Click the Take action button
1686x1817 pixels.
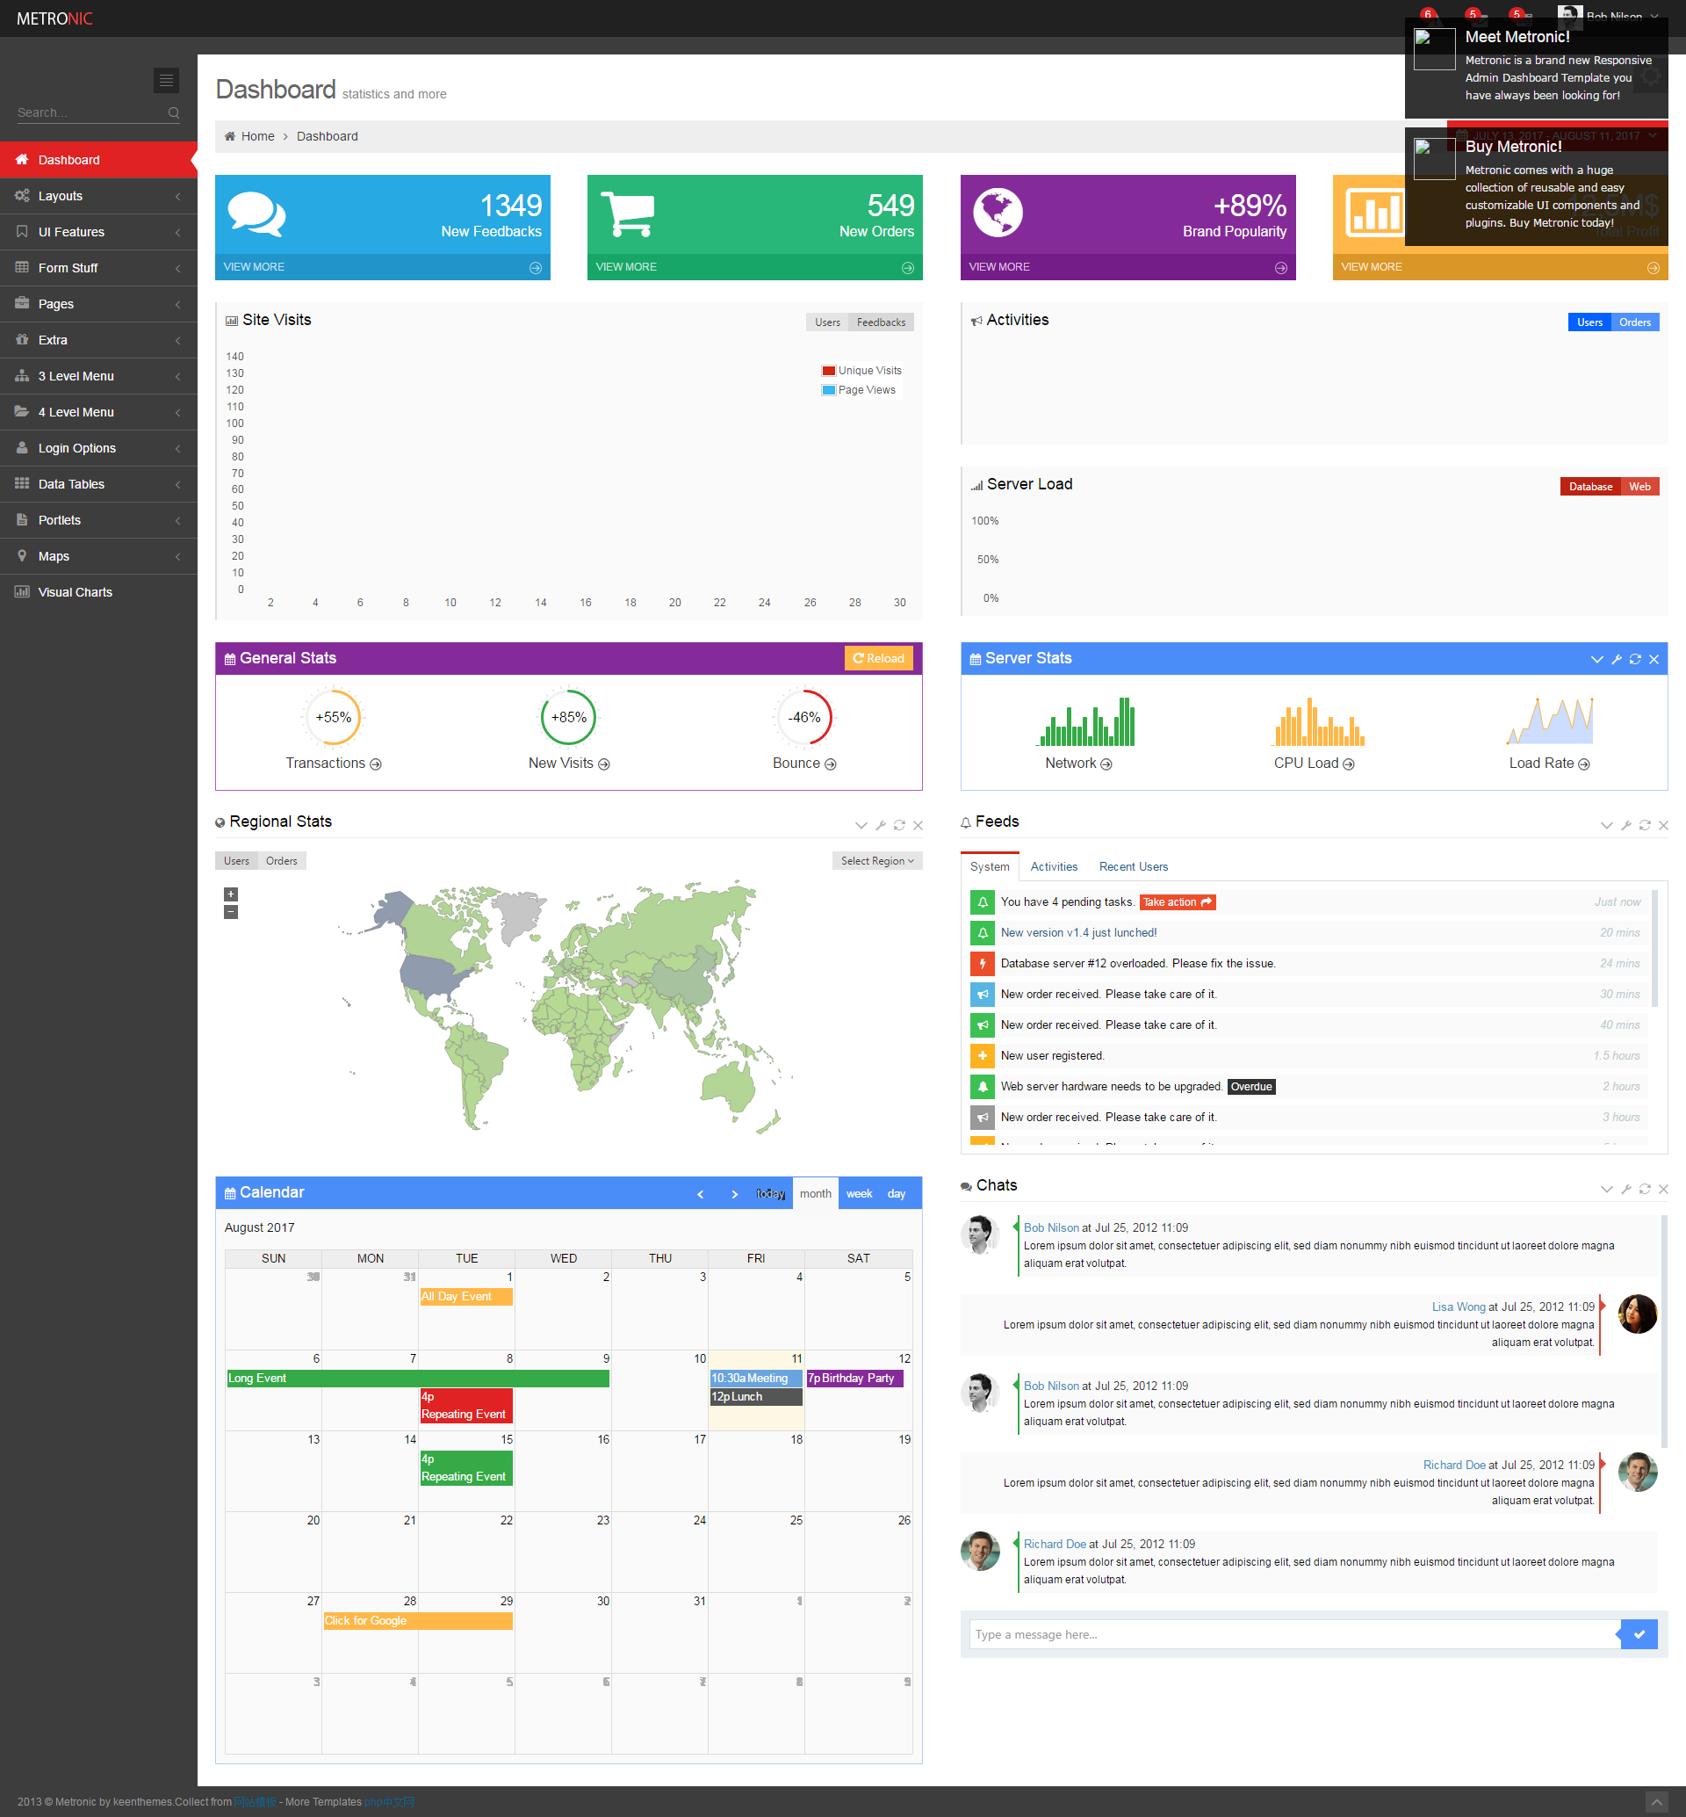pyautogui.click(x=1178, y=902)
